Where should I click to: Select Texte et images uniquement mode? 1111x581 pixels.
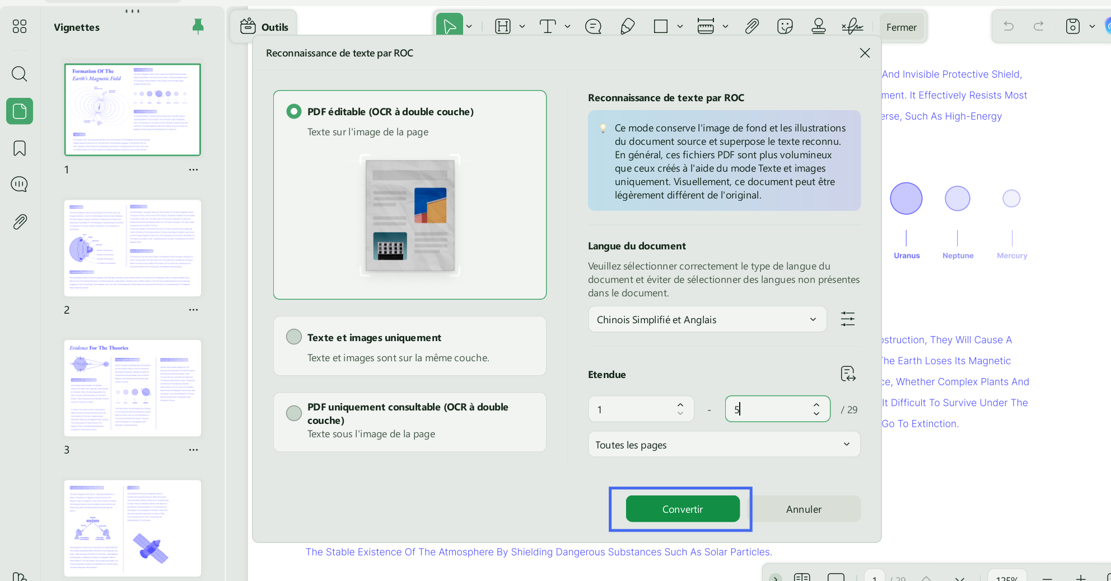293,337
